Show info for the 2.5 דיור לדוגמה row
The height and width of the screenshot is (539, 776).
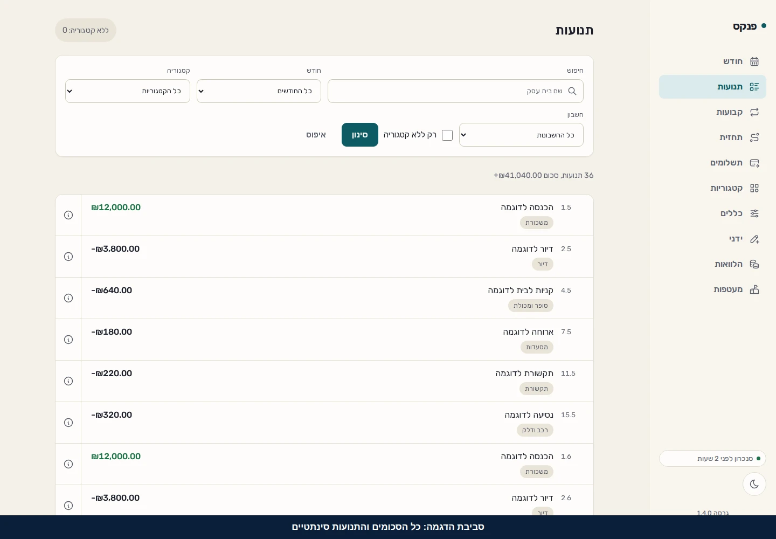tap(68, 257)
